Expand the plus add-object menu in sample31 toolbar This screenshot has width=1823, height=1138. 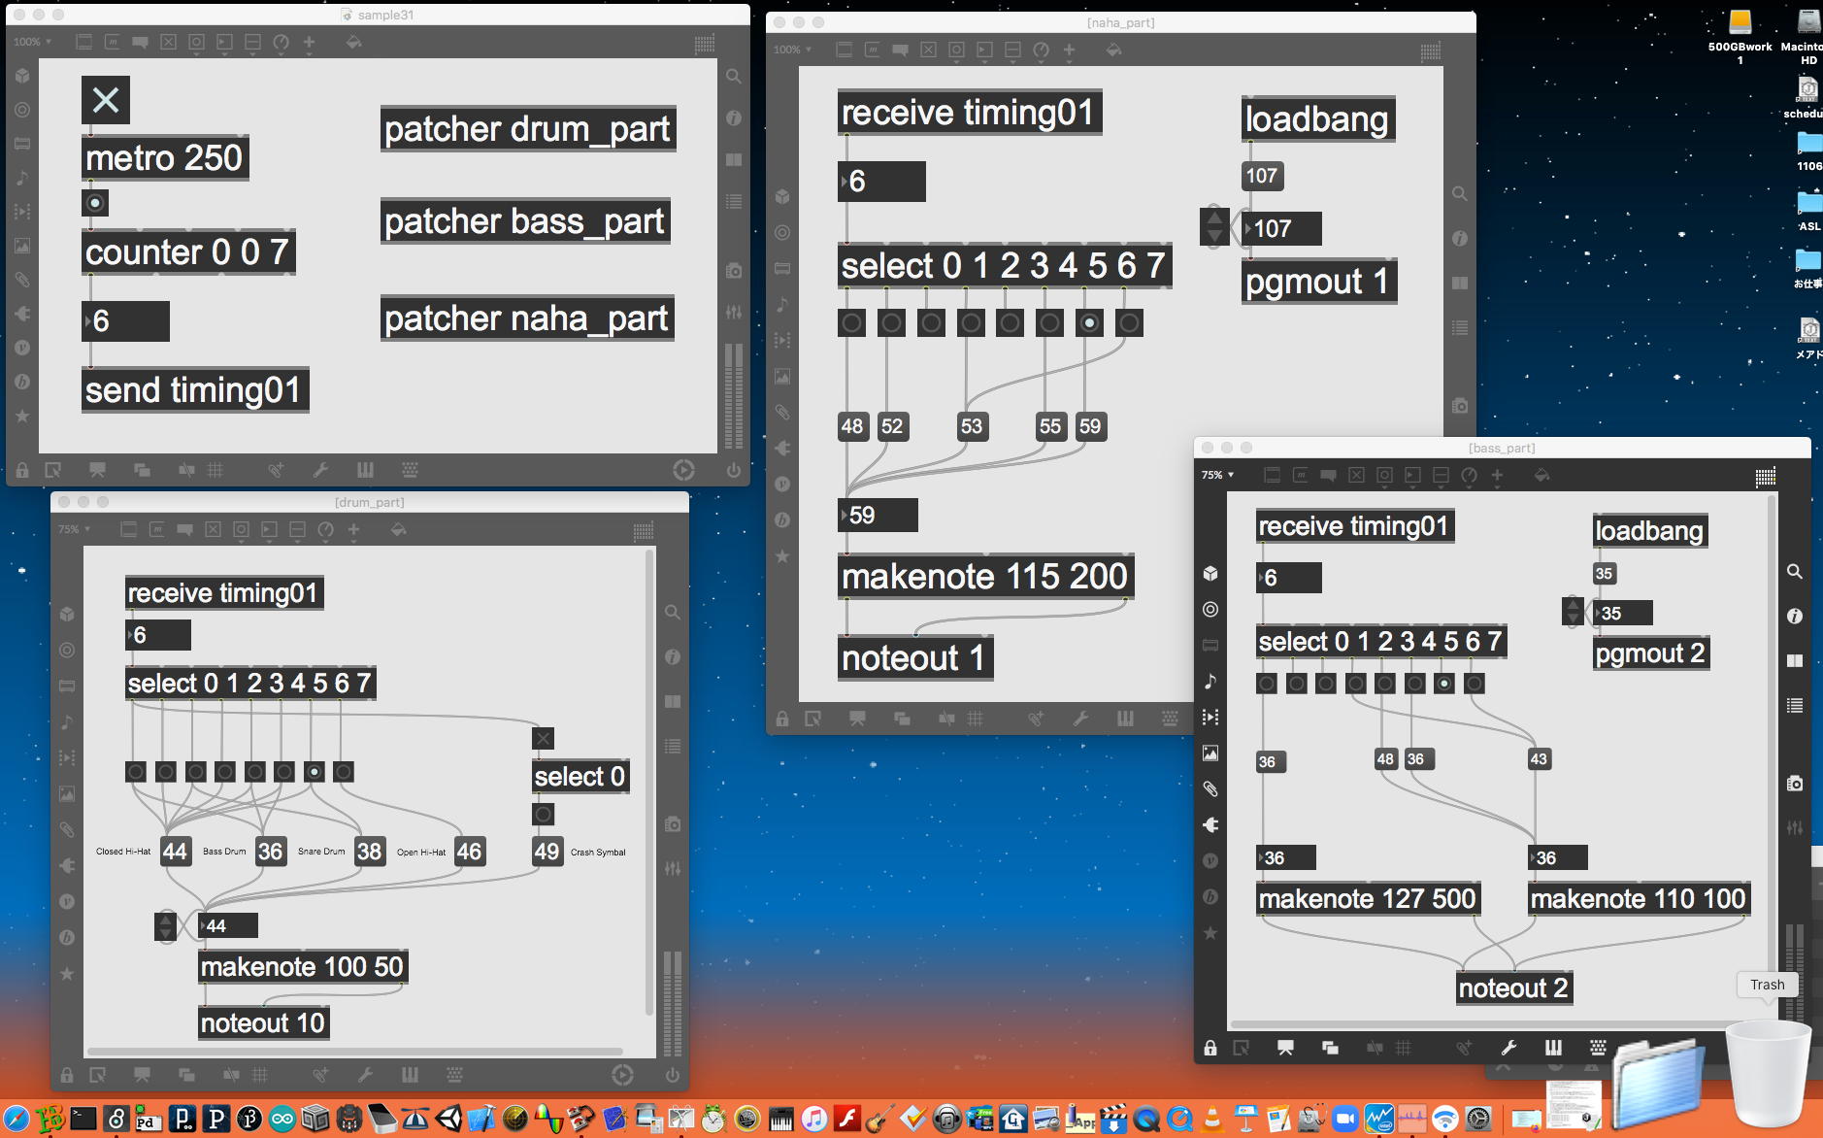[x=309, y=42]
